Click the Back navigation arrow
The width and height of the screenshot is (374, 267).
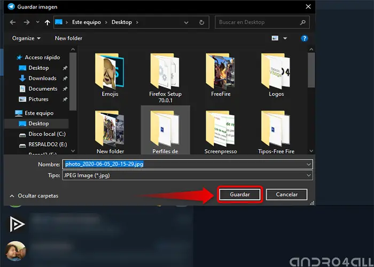pos(13,22)
